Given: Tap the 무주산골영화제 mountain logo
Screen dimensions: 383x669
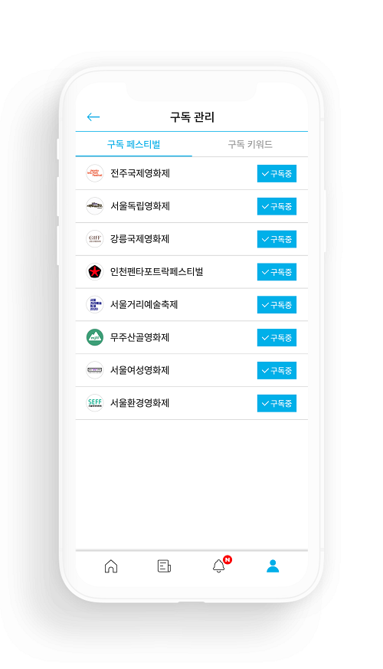Looking at the screenshot, I should coord(95,337).
